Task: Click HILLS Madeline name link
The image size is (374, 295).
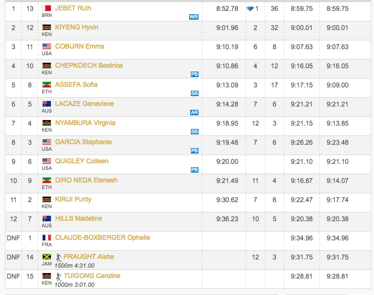Action: coord(79,219)
